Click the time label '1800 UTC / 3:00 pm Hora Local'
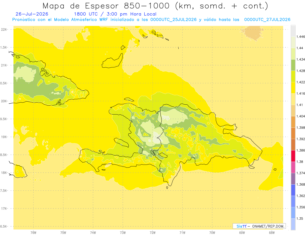The image size is (305, 236). [x=115, y=14]
